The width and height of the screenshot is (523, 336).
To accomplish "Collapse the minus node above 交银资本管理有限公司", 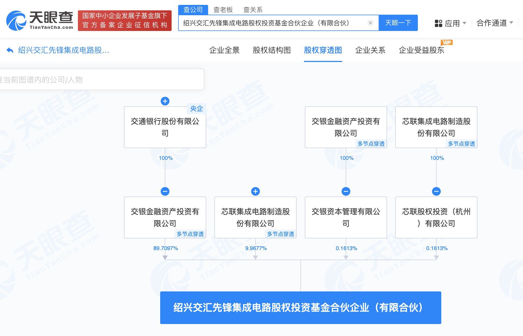I will point(346,191).
